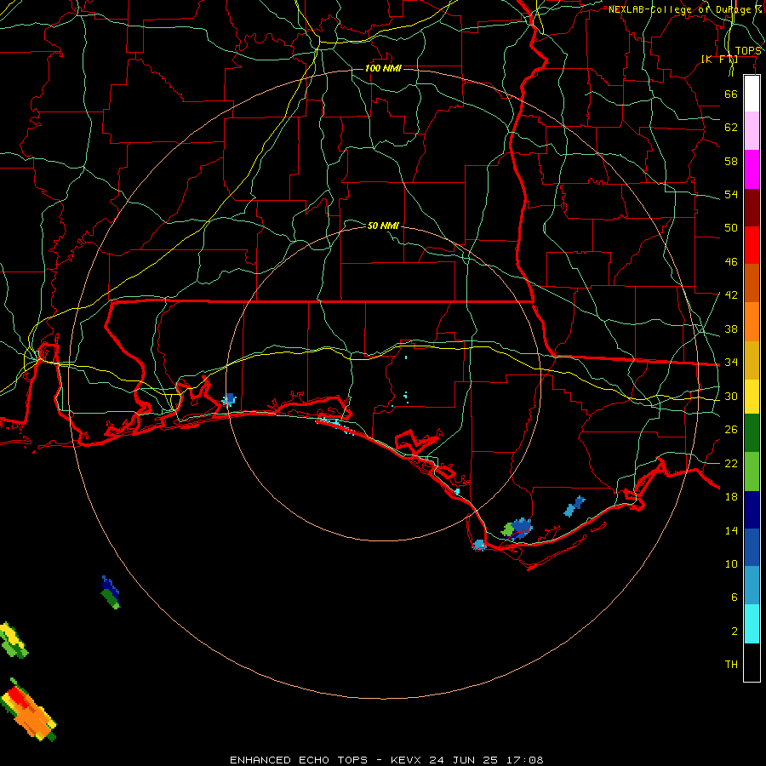Click the "[K FT]" units label
This screenshot has height=766, width=766.
(x=719, y=59)
